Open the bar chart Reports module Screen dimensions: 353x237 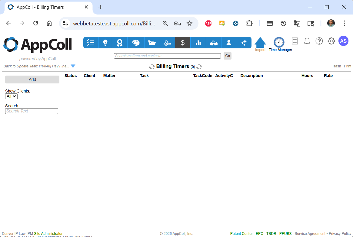point(198,43)
